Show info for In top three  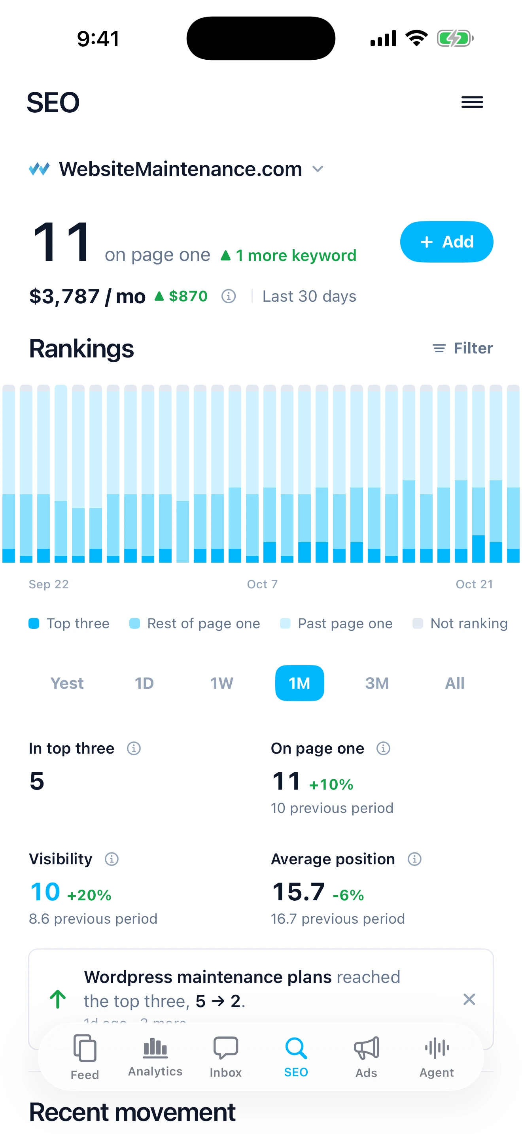point(134,748)
